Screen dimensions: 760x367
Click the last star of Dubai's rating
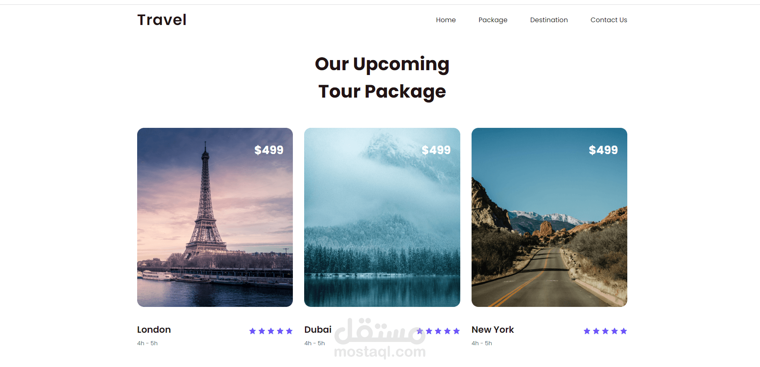[457, 331]
